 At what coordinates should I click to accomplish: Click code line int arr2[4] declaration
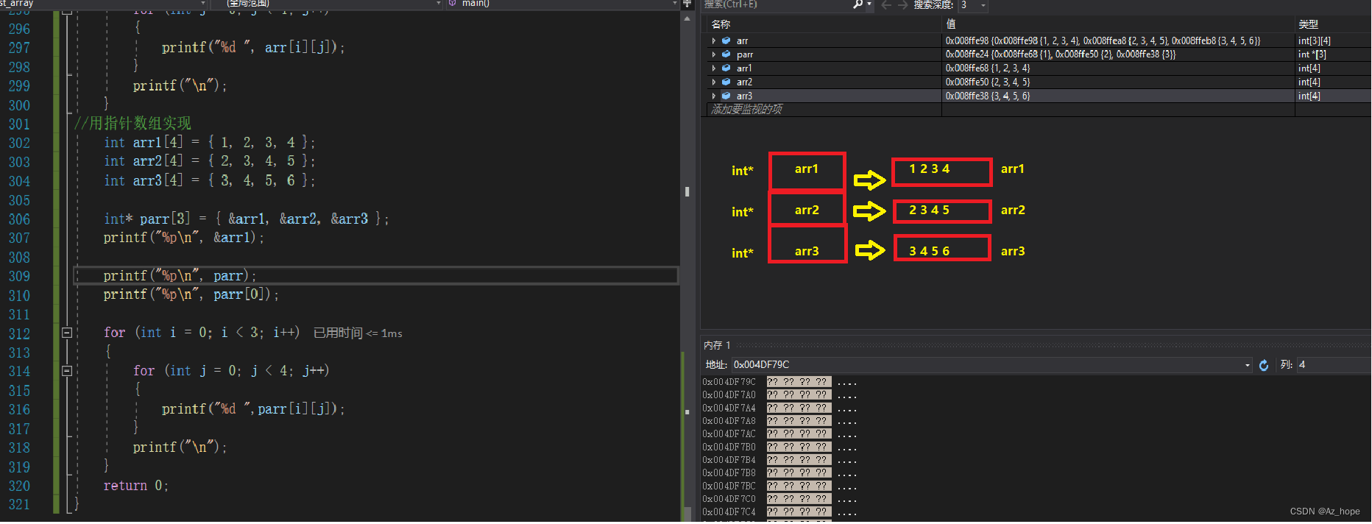coord(210,161)
